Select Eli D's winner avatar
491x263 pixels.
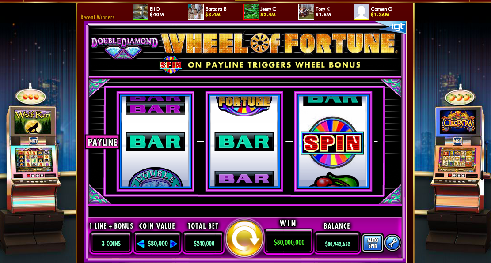coord(140,12)
